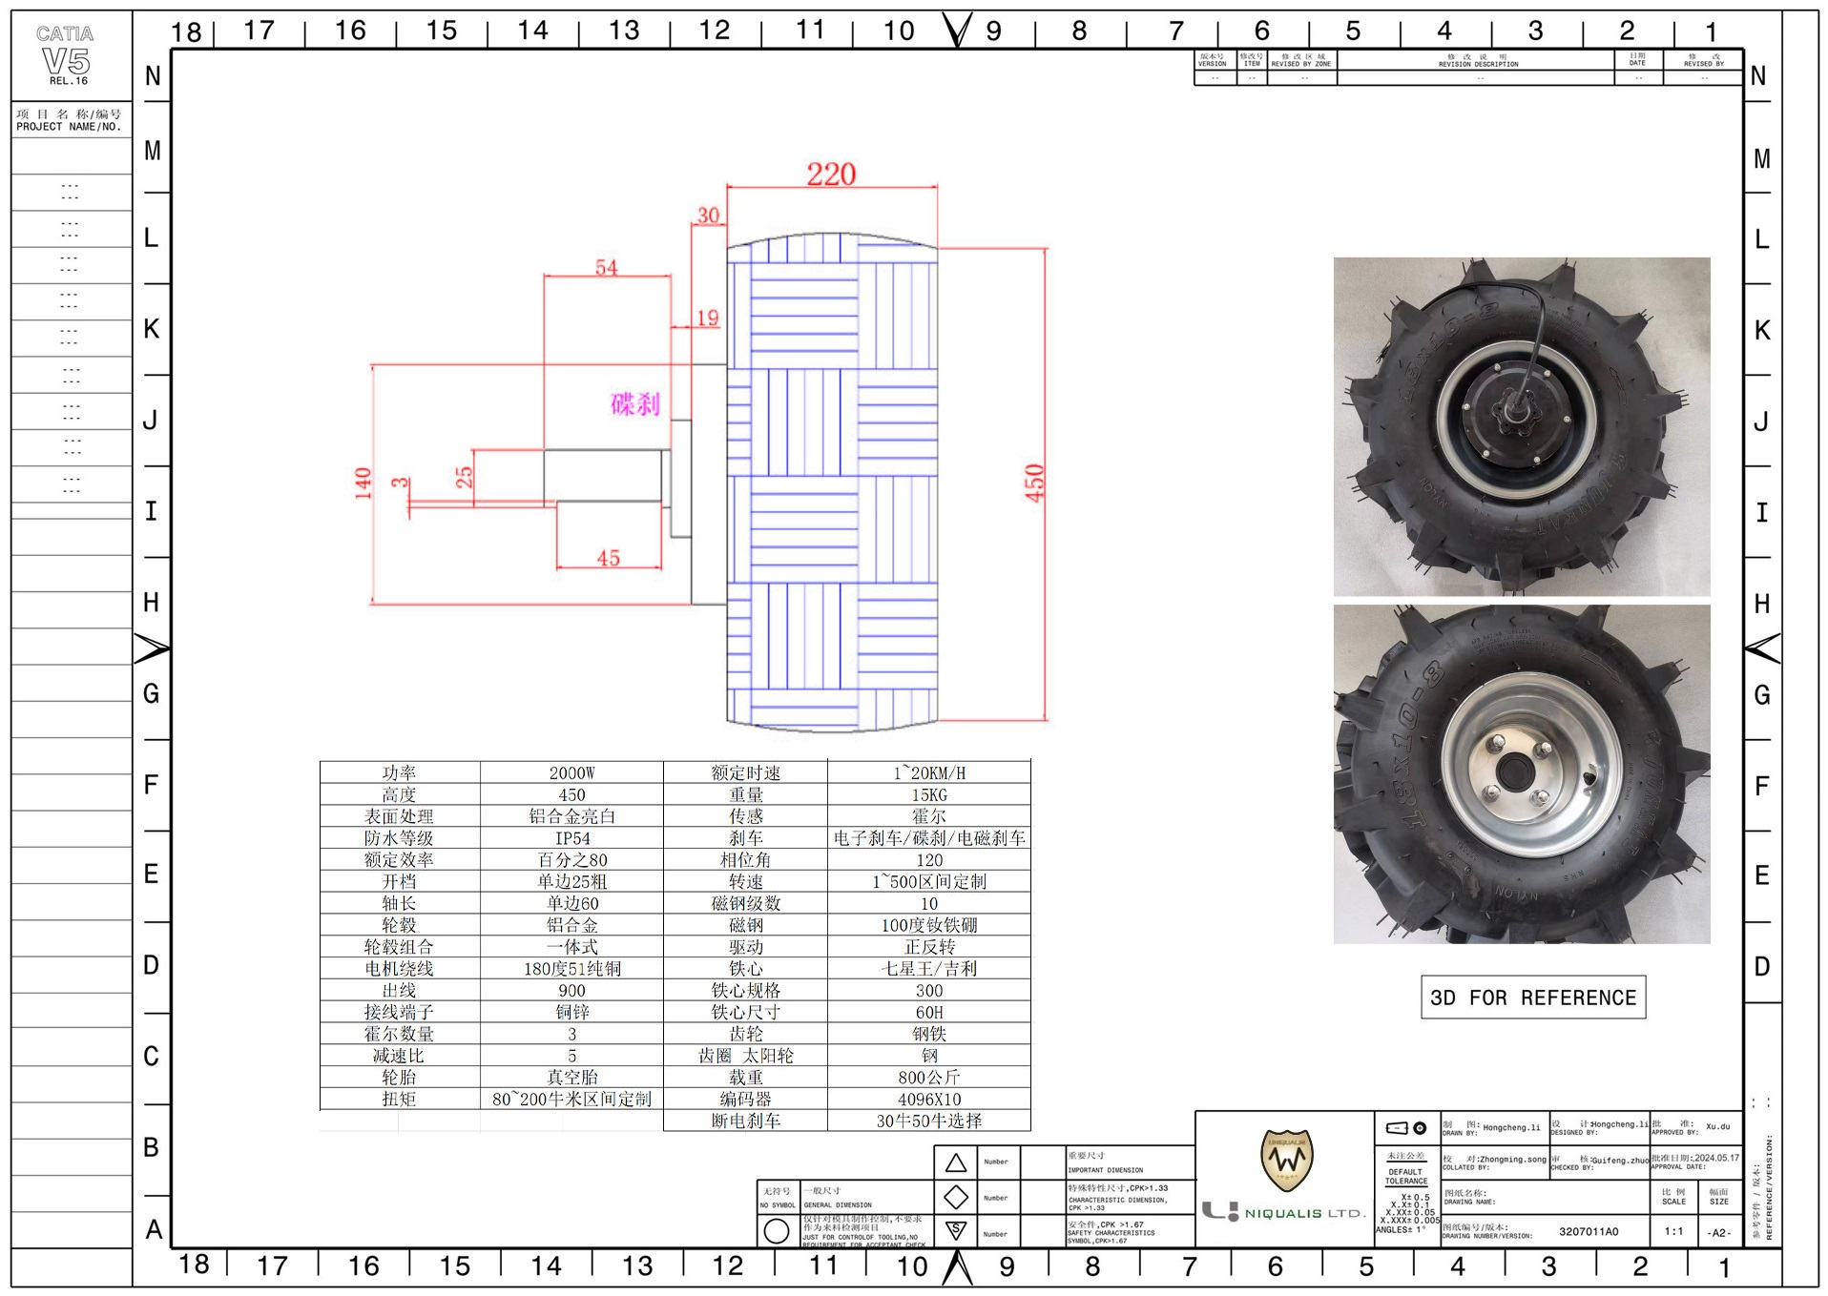Click the 3D FOR REFERENCE label box

tap(1532, 998)
